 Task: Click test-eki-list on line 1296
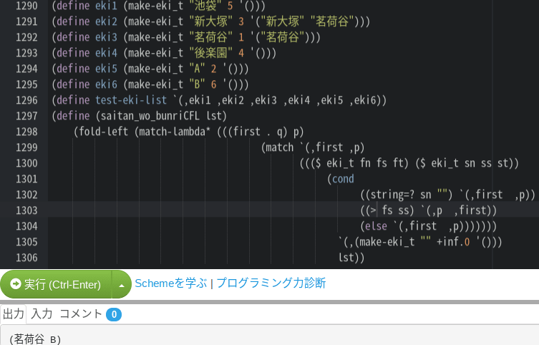pos(131,100)
